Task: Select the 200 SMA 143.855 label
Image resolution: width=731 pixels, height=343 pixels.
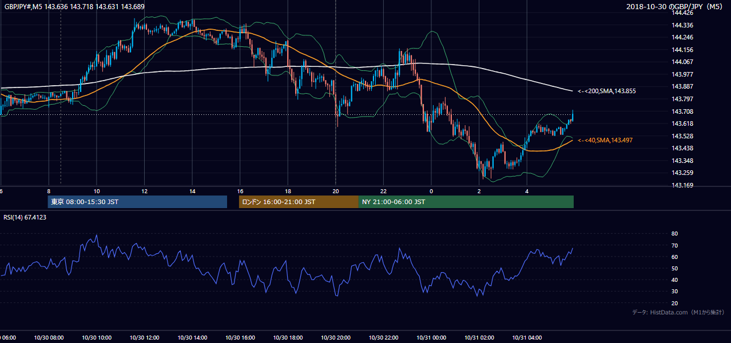Action: tap(606, 91)
